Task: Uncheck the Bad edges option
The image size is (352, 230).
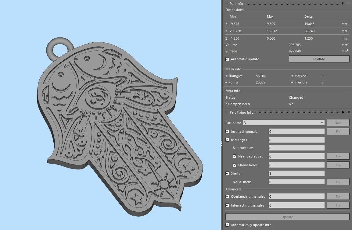Action: click(x=227, y=140)
